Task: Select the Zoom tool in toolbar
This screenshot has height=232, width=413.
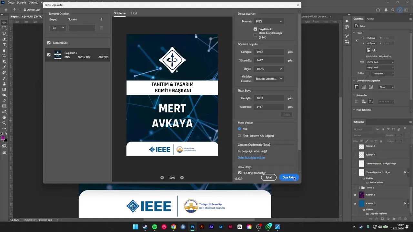Action: [x=4, y=123]
